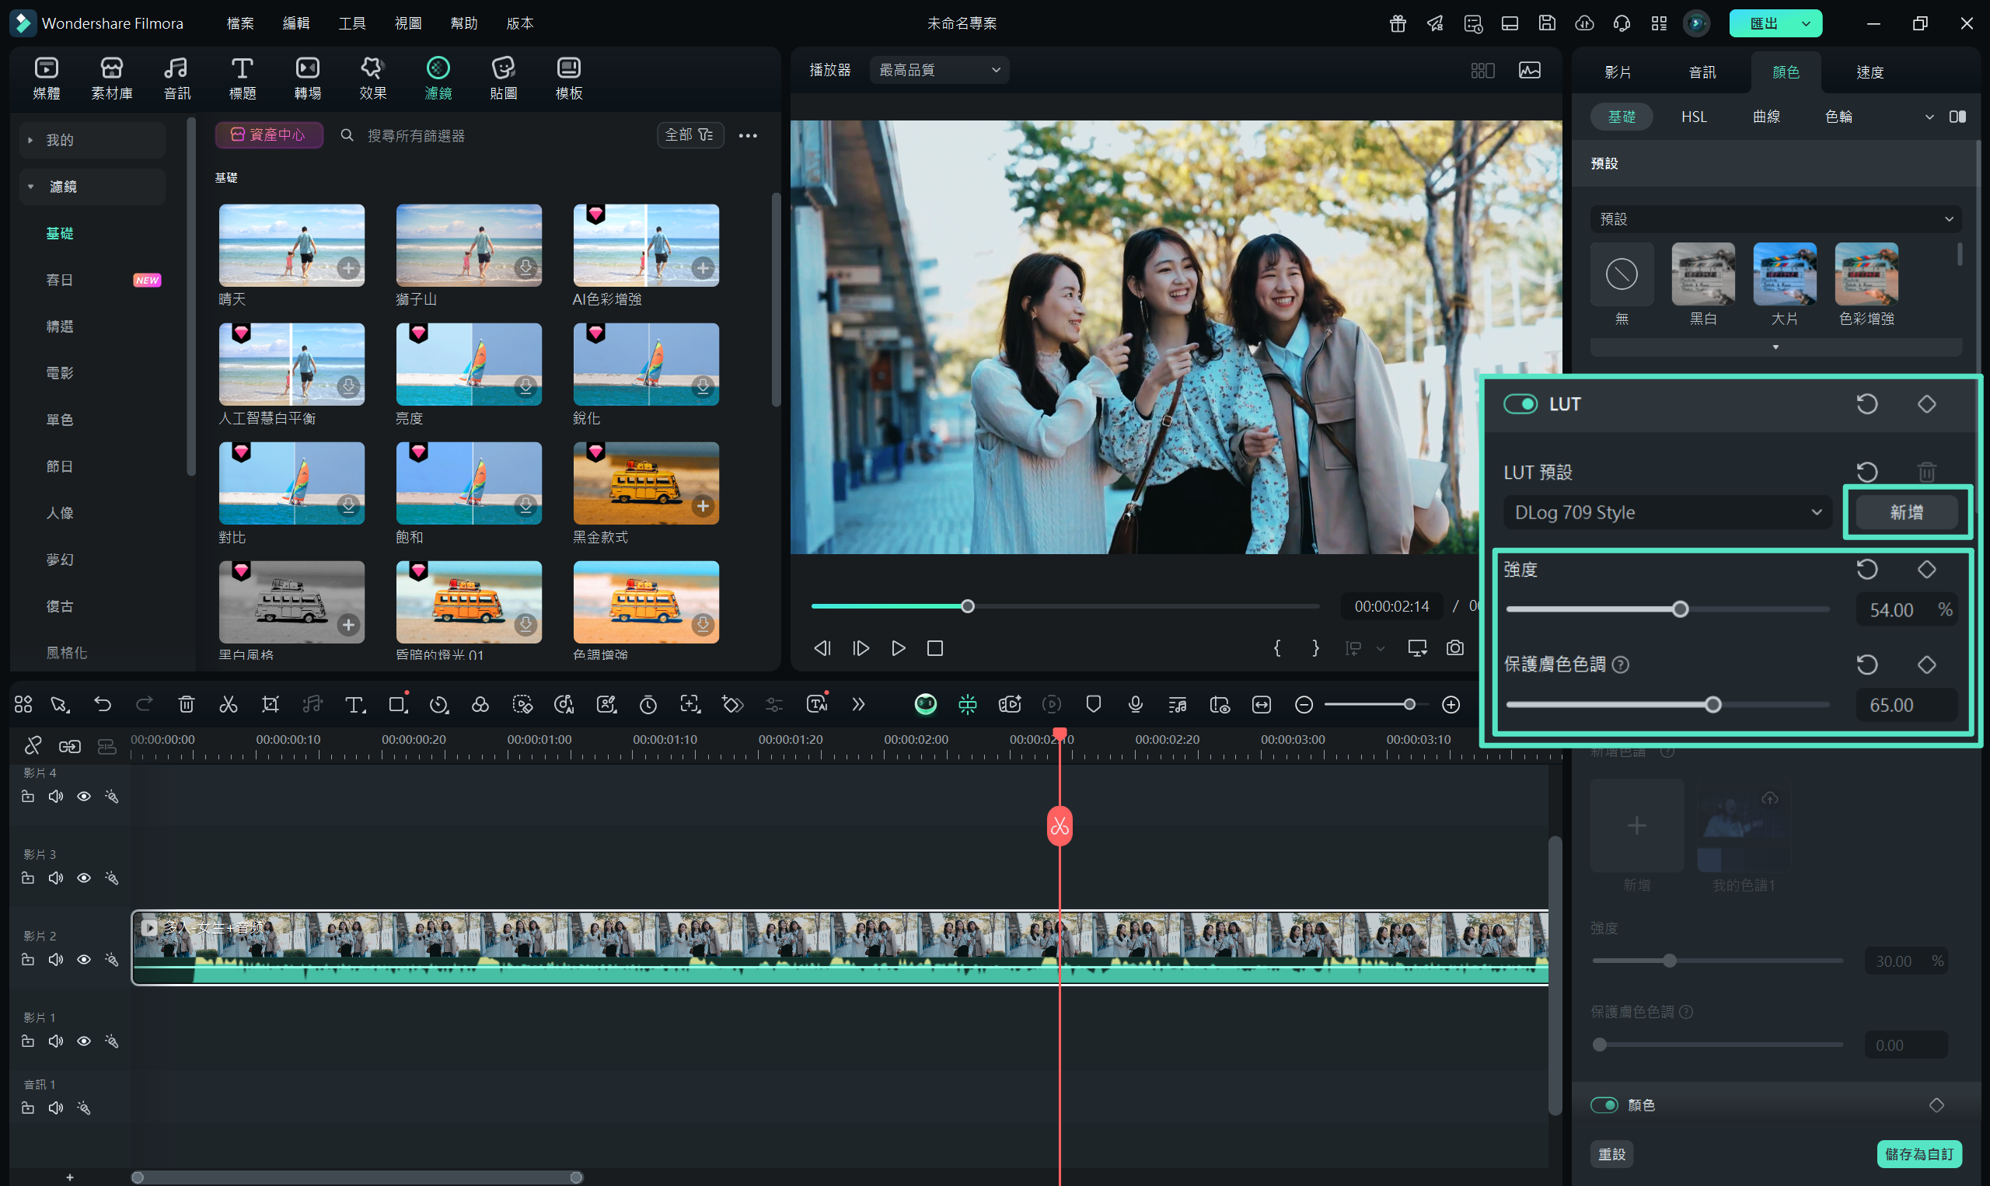Select the 晴天 filter thumbnail
Viewport: 1990px width, 1186px height.
292,245
